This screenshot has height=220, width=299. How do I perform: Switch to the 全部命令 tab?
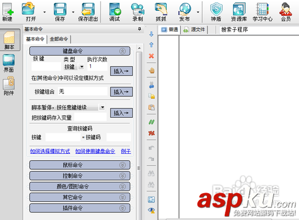(59, 39)
